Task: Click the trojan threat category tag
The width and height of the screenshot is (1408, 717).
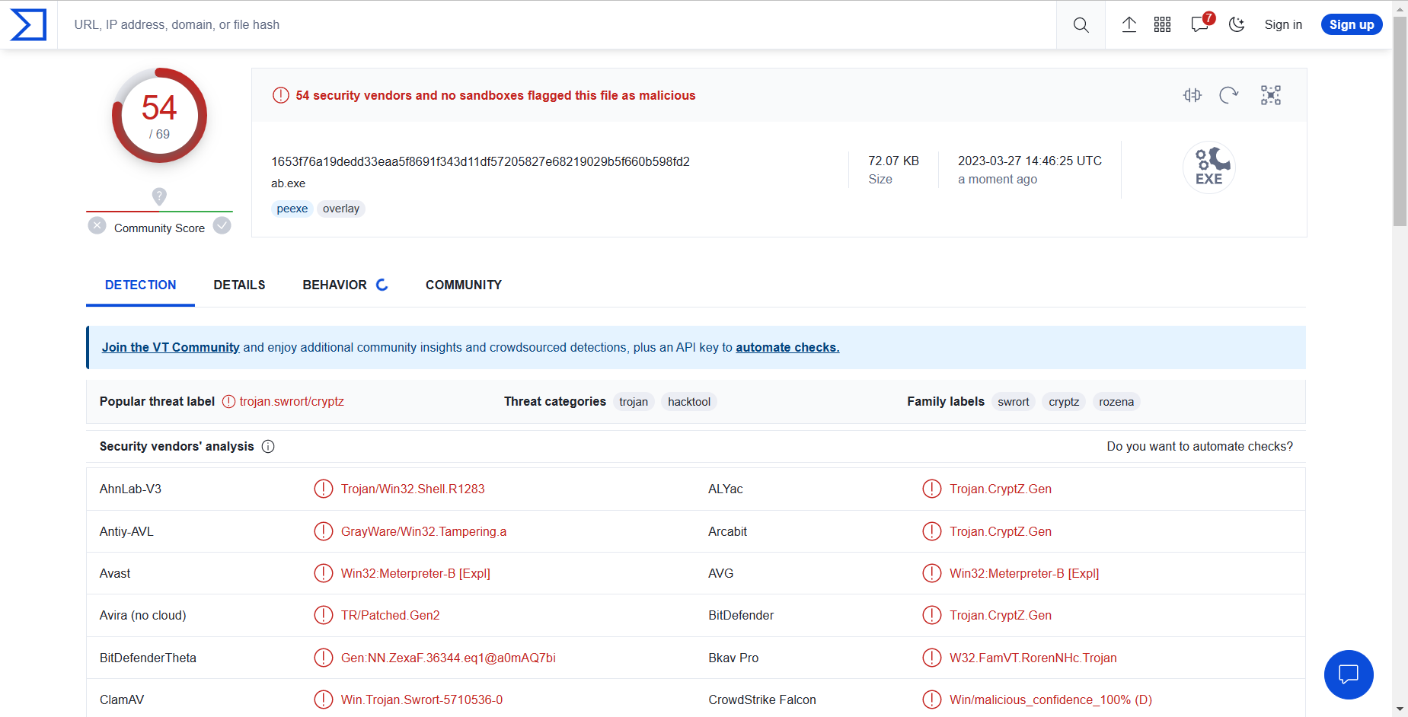Action: click(x=634, y=402)
